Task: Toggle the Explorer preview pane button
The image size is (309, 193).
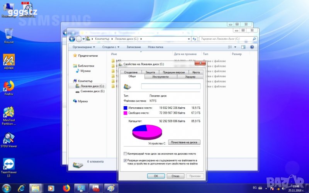Action: (243, 47)
